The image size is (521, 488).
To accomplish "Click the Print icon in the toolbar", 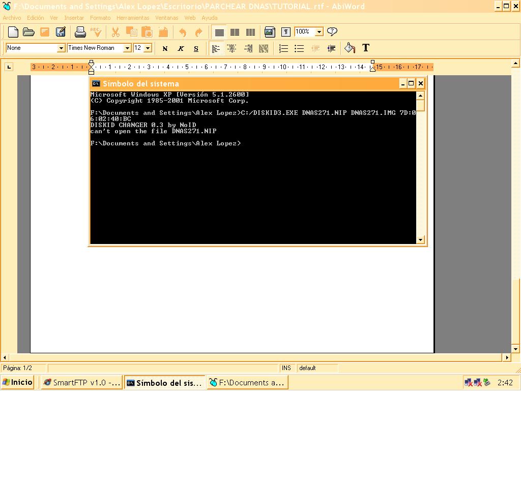I will (x=80, y=32).
